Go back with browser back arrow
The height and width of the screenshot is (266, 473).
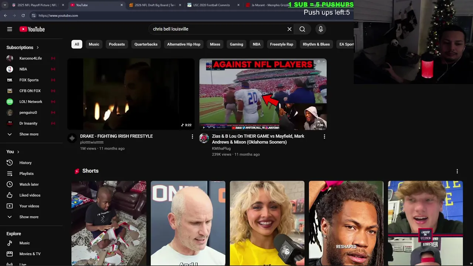(5, 16)
